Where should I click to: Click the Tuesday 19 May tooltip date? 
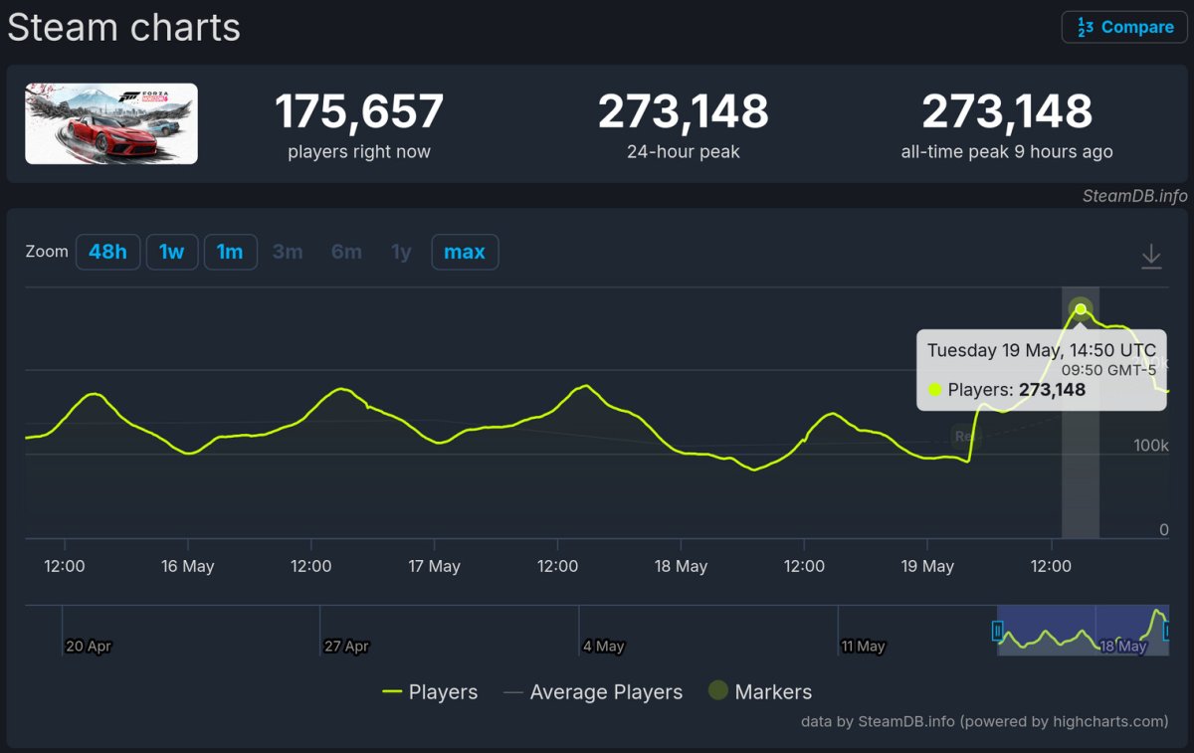[x=1042, y=350]
